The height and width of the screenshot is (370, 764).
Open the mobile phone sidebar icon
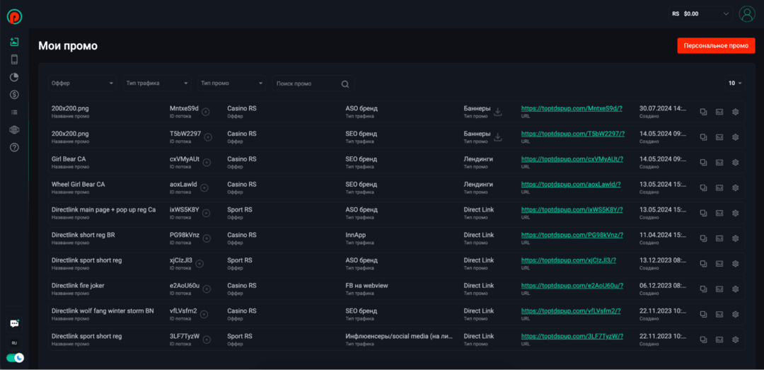[14, 59]
